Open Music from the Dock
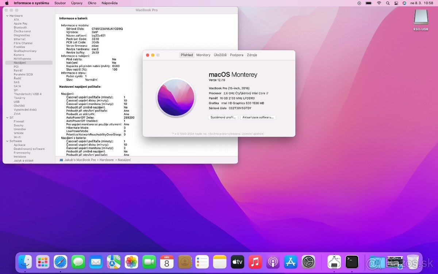Screen dimensions: 438x274 [x=255, y=262]
